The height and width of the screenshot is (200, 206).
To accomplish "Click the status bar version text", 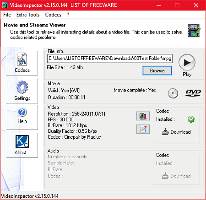I will point(30,196).
